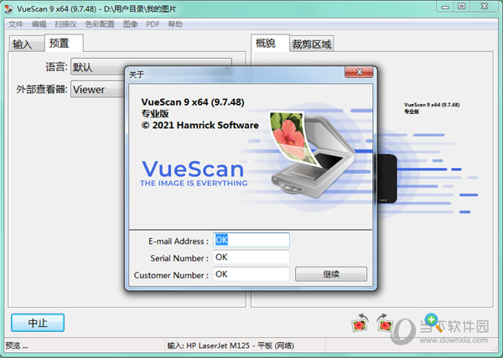
Task: Click the scanner illustration in About dialog
Action: 313,153
